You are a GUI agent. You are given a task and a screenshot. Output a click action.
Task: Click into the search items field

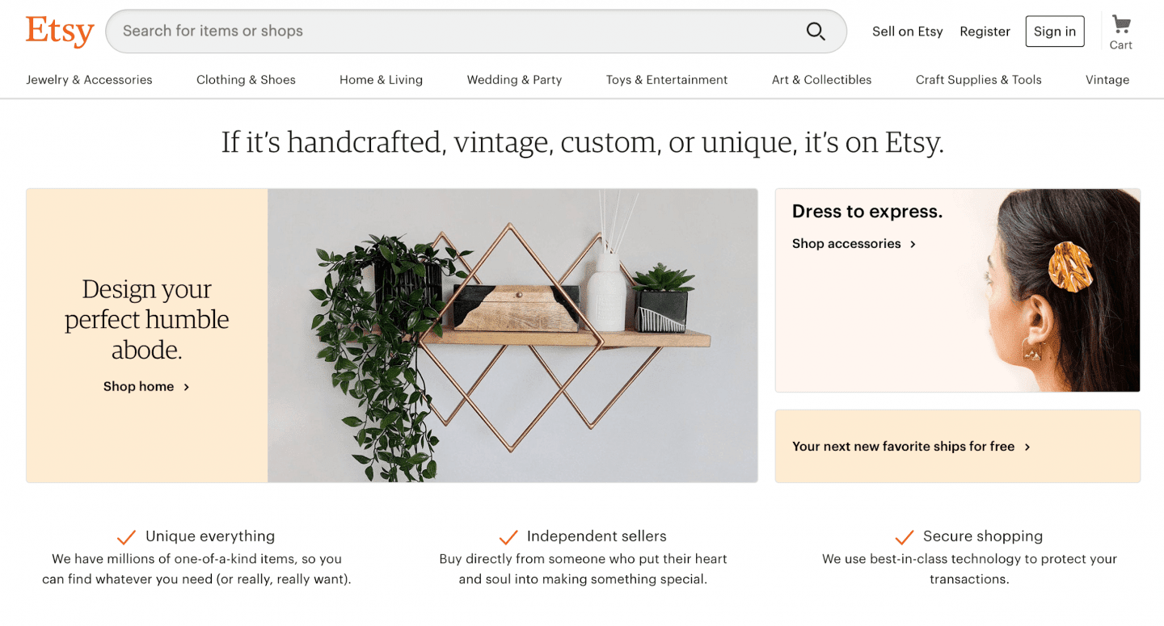[x=453, y=32]
